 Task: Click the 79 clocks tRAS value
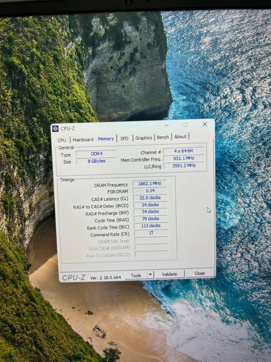151,219
